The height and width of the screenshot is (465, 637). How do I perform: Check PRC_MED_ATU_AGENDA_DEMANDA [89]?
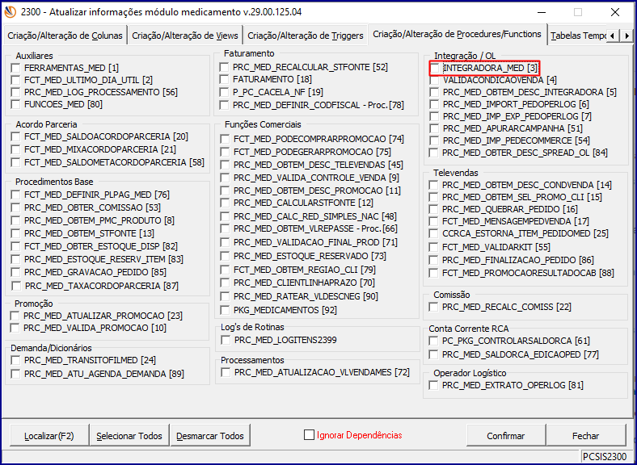pos(16,374)
